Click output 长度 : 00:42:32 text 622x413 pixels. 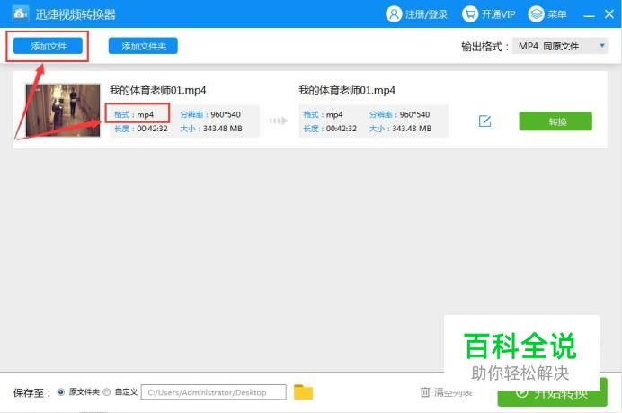(330, 129)
